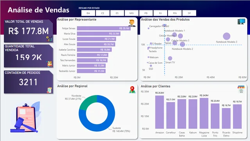Viewport: 250px width, 141px height.
Task: Click the Shoptime column R$ 19.7M
Action: click(237, 117)
